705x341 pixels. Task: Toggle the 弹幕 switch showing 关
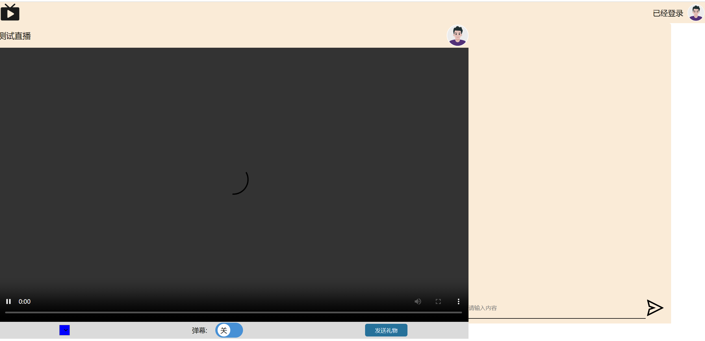(229, 330)
